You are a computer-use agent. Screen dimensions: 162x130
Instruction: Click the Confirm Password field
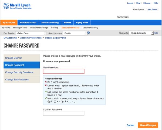pos(64,113)
